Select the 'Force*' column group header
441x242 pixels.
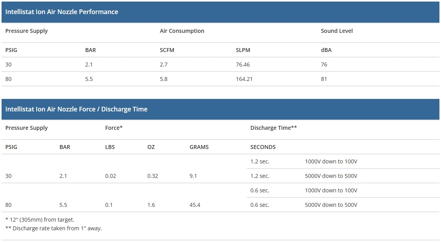pyautogui.click(x=114, y=128)
